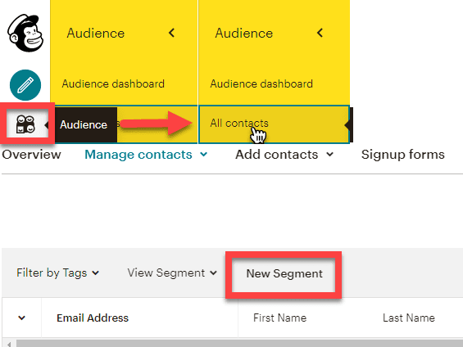
Task: Expand the Filter by Tags dropdown
Action: pos(57,273)
